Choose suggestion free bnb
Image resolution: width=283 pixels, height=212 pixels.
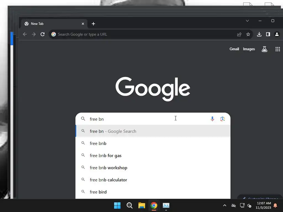153,143
